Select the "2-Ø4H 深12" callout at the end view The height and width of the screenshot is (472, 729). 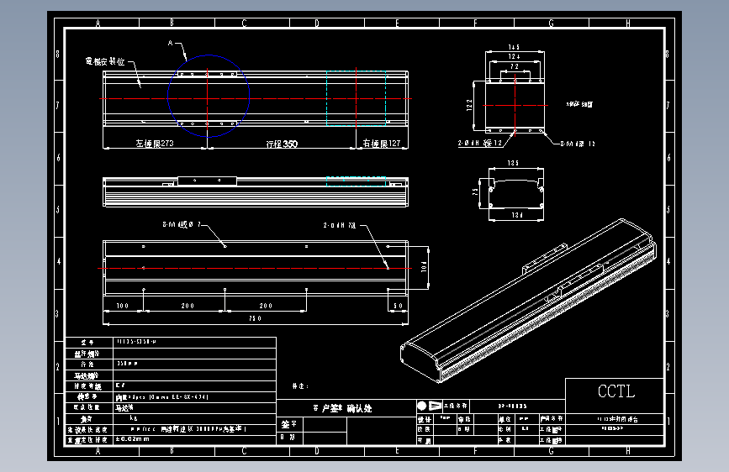tap(480, 143)
